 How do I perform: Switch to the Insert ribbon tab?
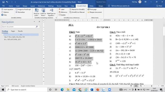click(18, 6)
